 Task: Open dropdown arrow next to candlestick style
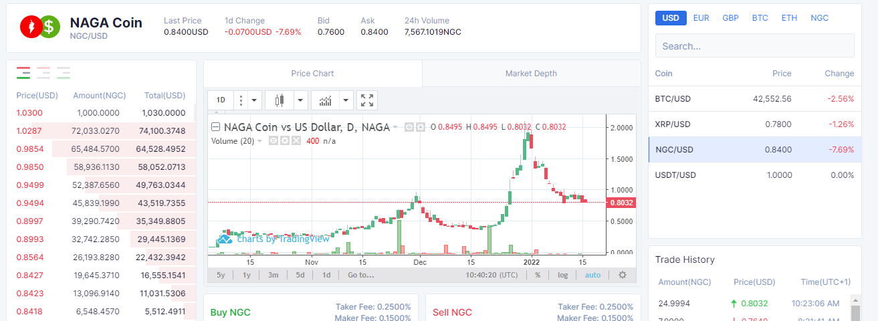300,100
